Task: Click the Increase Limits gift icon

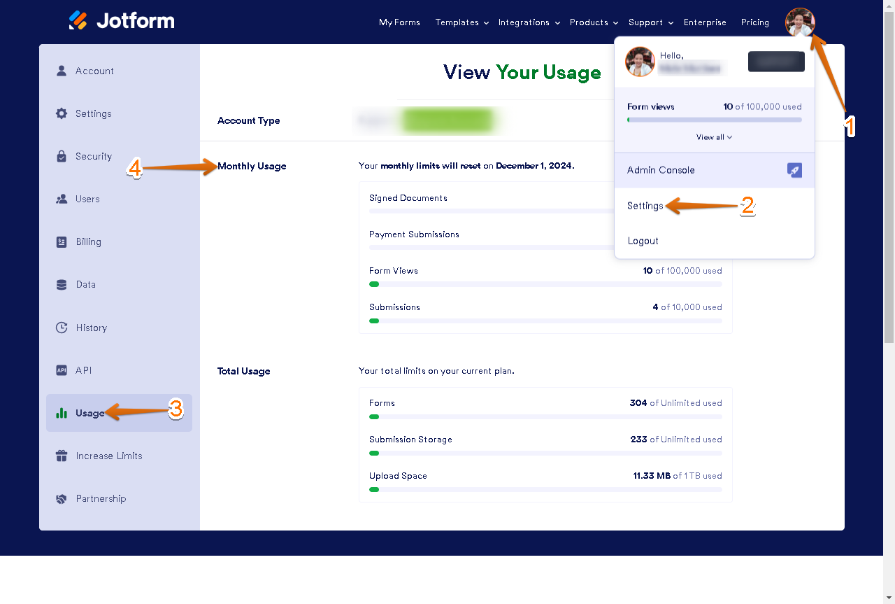Action: pos(62,456)
